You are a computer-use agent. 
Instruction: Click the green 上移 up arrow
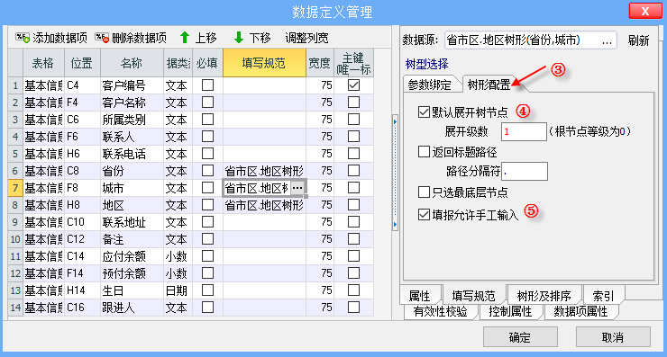[x=185, y=38]
